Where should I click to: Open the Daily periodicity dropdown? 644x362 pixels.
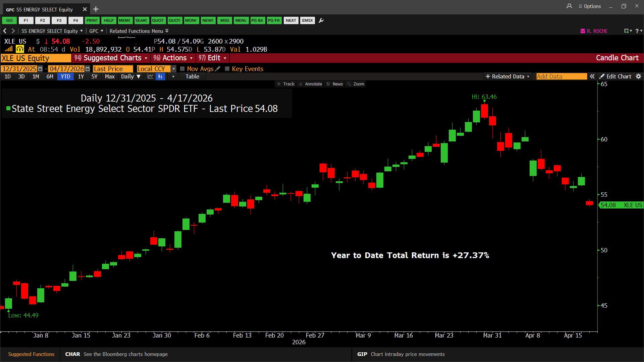130,76
